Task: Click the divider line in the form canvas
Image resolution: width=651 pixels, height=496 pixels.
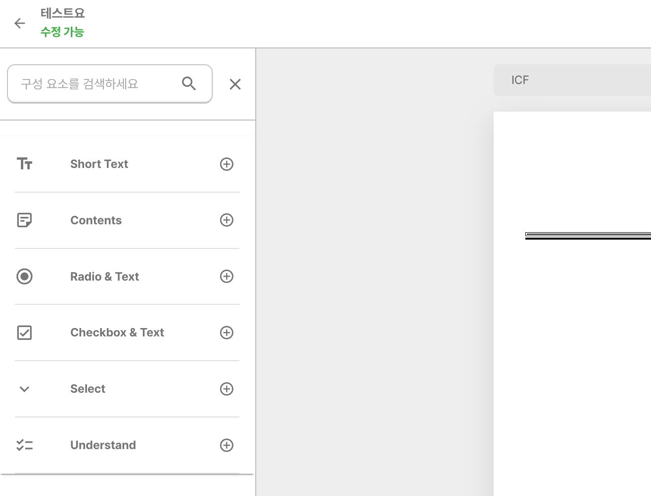Action: coord(586,235)
